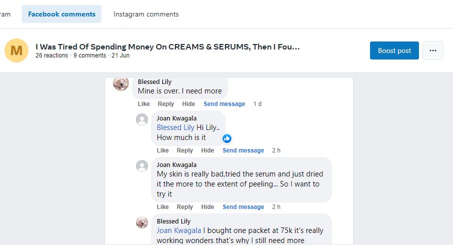Open the Instagram comments tab

coord(146,14)
